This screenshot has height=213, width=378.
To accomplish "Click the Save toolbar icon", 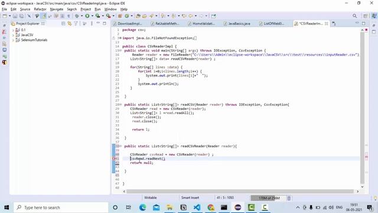I will [x=15, y=16].
